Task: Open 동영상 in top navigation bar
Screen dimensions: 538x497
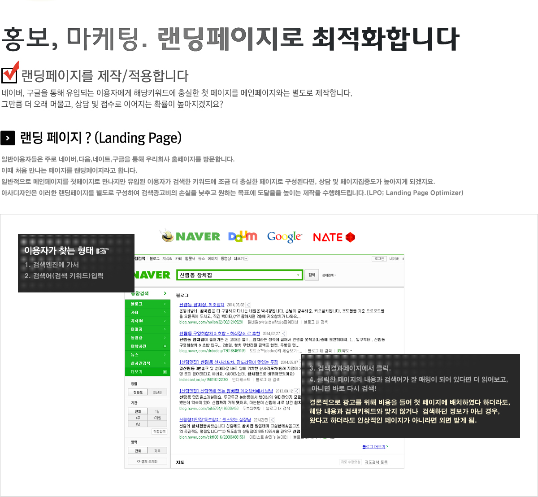Action: [226, 259]
